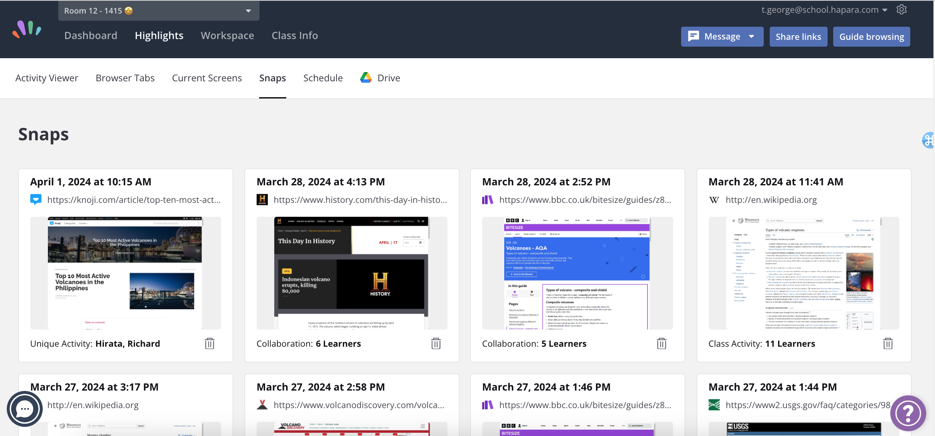935x436 pixels.
Task: Click the March 27, 2024 at 1:46 PM heading
Action: coord(546,387)
